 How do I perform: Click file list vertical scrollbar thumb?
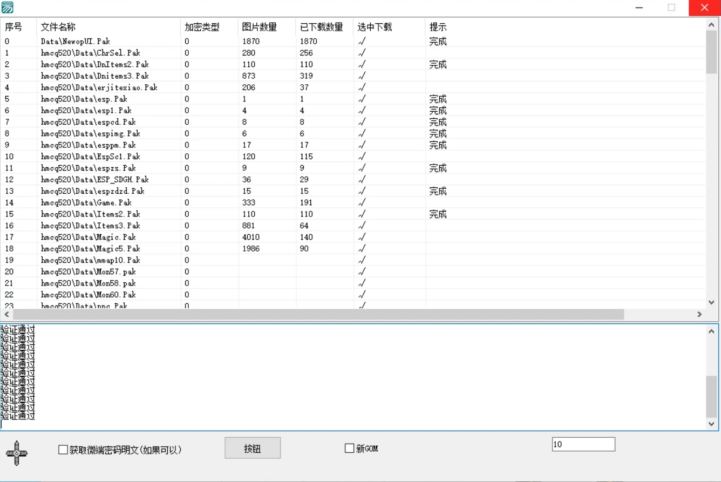tap(711, 52)
